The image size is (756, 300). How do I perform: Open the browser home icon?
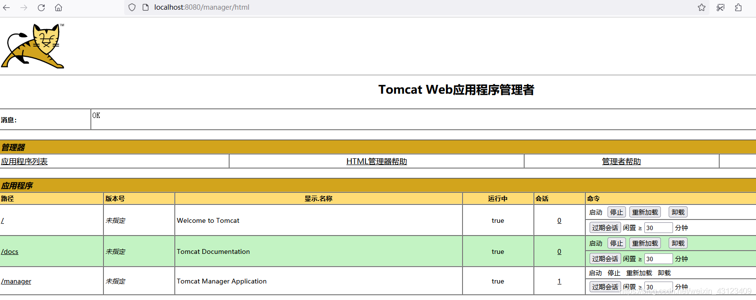[58, 7]
